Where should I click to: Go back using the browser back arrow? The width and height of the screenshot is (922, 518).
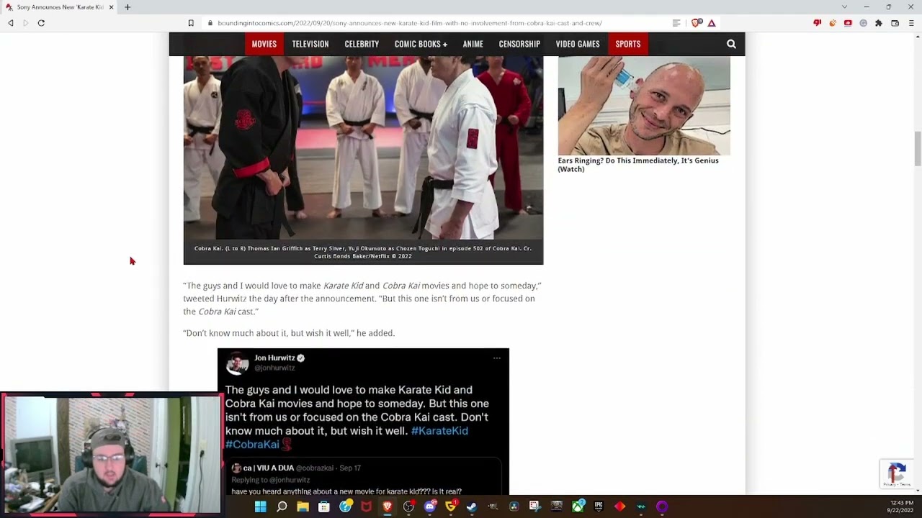(10, 23)
